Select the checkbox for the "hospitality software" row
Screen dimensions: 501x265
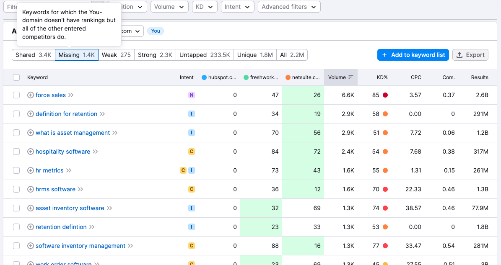(16, 152)
